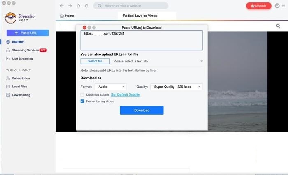Image resolution: width=288 pixels, height=175 pixels.
Task: Click the Live Streaming sidebar icon
Action: point(8,58)
